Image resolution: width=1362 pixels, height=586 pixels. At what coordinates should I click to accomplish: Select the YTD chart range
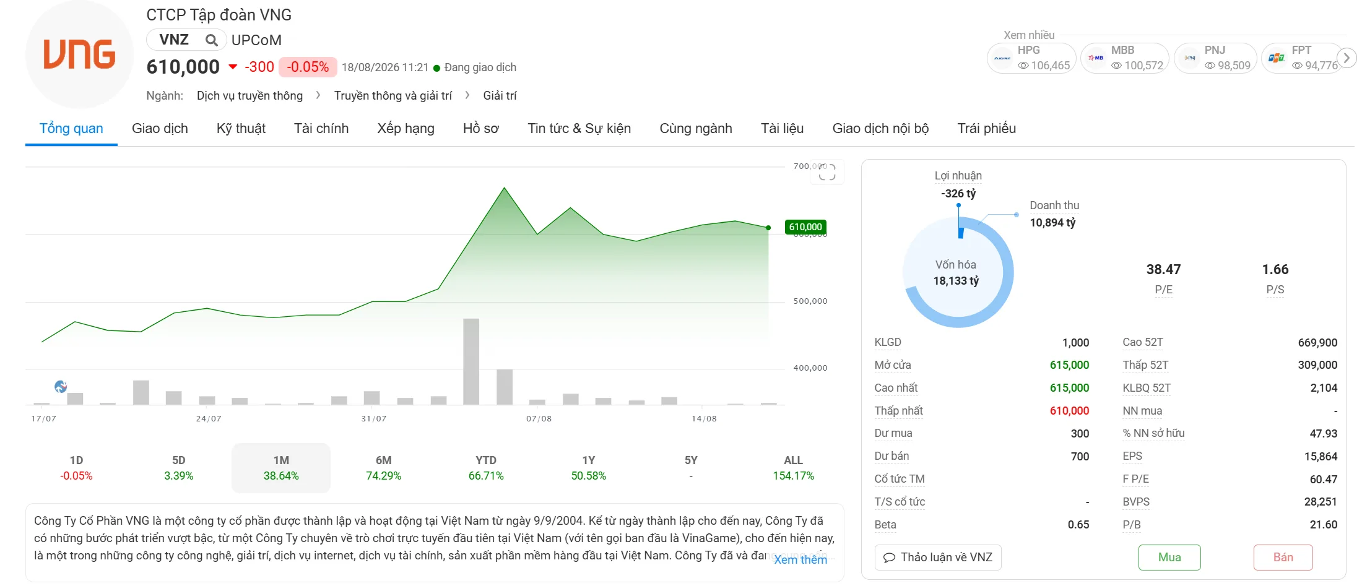coord(486,468)
